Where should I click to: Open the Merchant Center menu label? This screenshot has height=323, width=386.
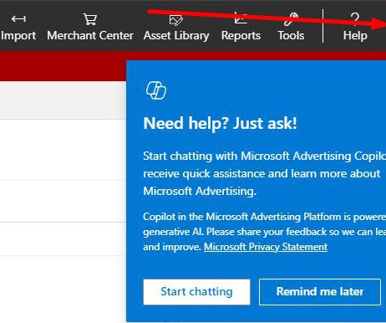point(90,36)
